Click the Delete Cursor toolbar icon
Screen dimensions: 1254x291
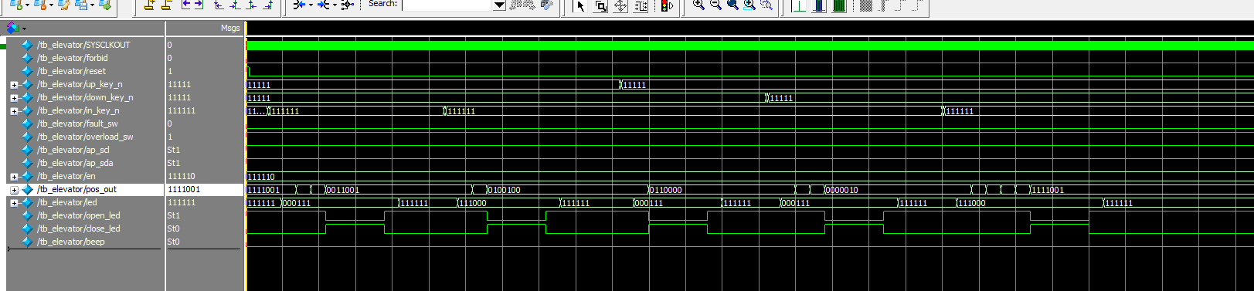tap(166, 5)
